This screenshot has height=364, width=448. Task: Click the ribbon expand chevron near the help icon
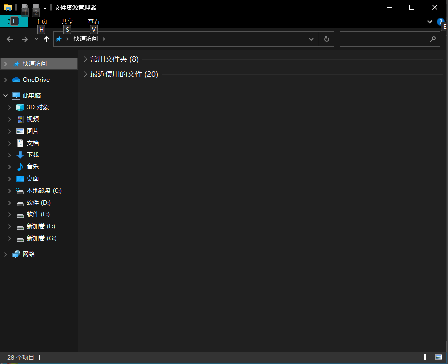click(x=429, y=22)
